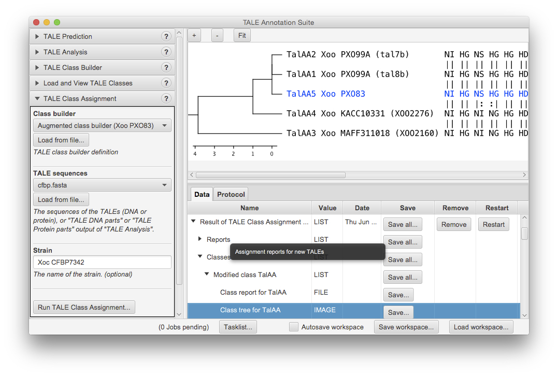Select the Data tab
The height and width of the screenshot is (376, 558).
point(202,194)
